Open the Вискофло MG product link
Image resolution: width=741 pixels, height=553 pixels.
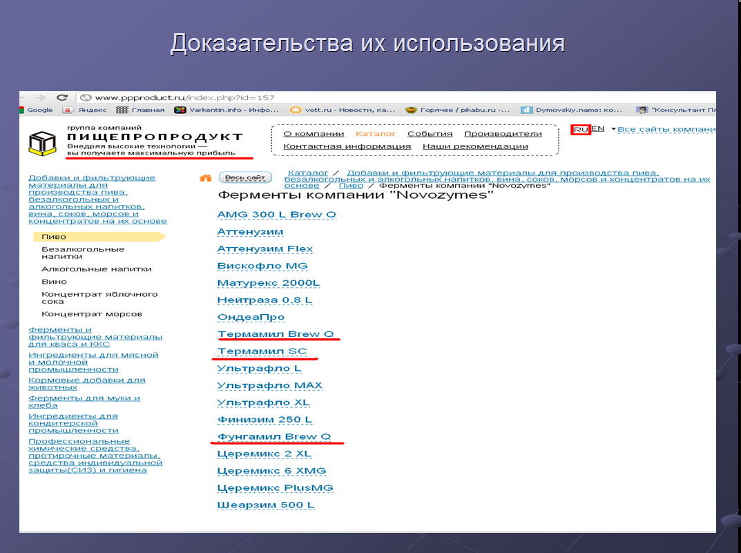pyautogui.click(x=262, y=266)
